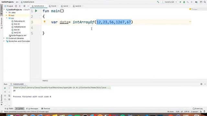Toggle Soft-Wrap icon in Run panel
This screenshot has width=207, height=116.
[x=9, y=96]
